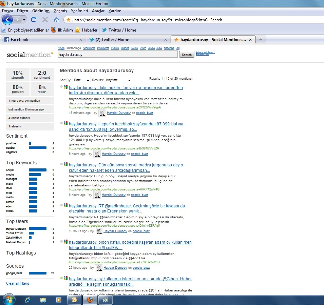
Task: Reload the page with the refresh icon
Action: (x=34, y=20)
